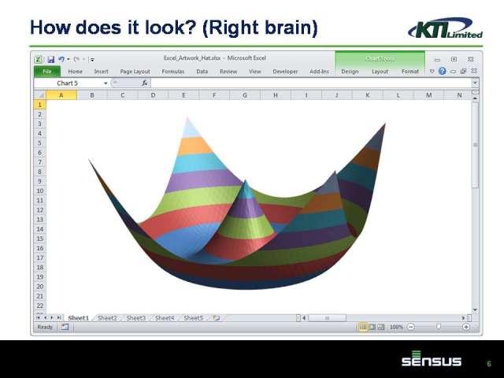Select row 1 header
Screen dimensions: 504x378
[40, 105]
